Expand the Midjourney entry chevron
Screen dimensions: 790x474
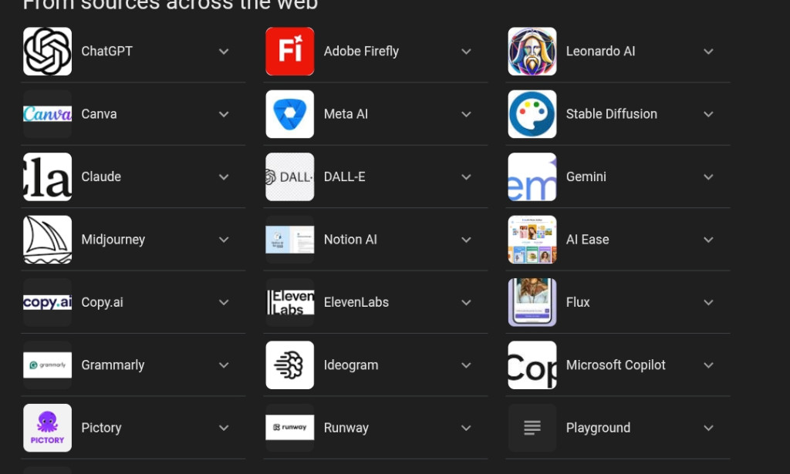[224, 240]
